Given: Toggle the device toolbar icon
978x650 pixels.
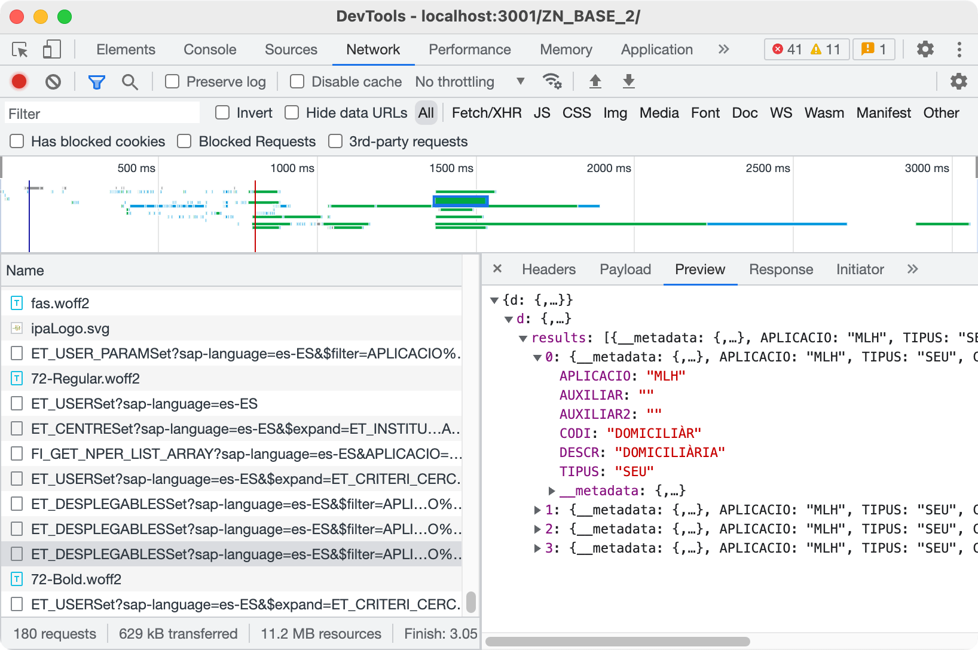Looking at the screenshot, I should (52, 50).
